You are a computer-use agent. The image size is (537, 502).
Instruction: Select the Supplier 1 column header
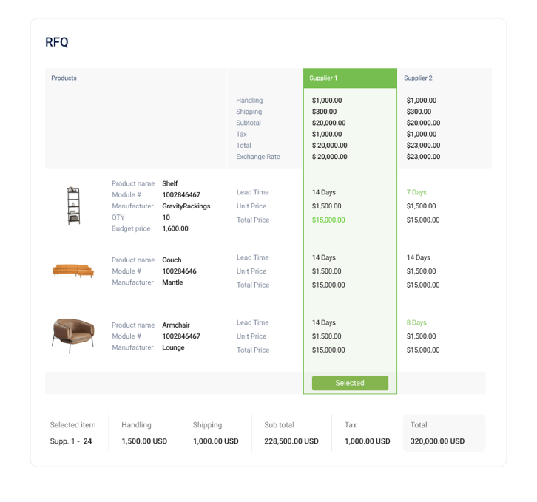(x=350, y=78)
